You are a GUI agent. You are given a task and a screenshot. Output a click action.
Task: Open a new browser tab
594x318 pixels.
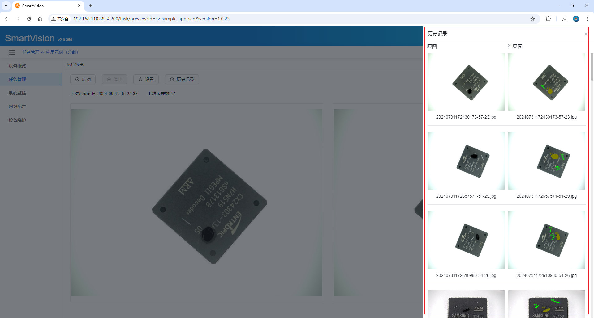pos(90,6)
